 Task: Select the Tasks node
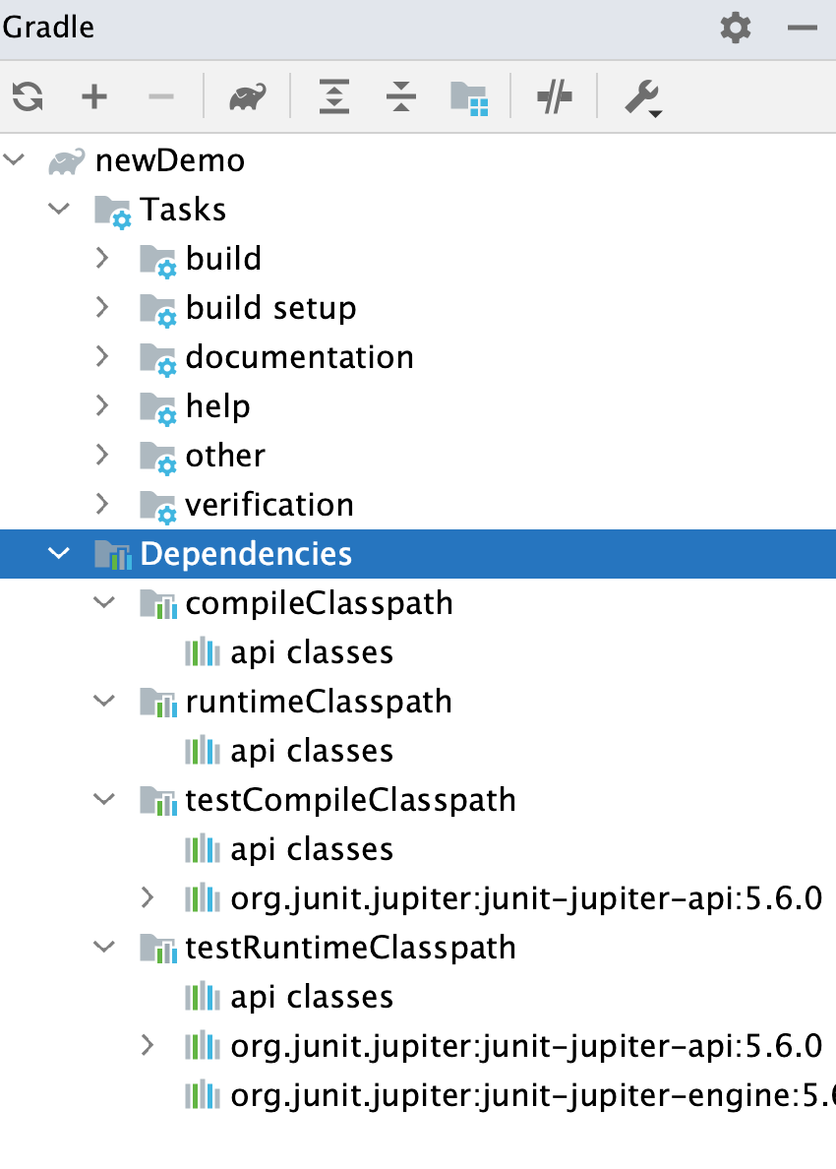point(184,209)
